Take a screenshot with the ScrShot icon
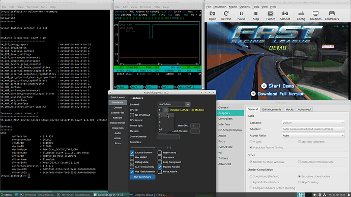 [285, 14]
